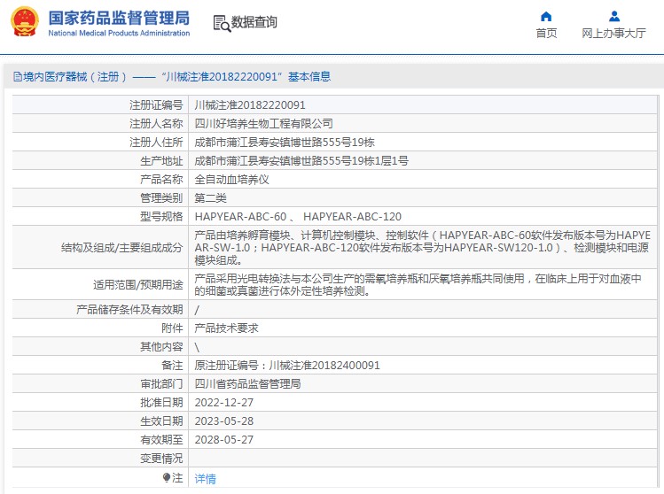Click the National Medical Products Administration subtitle
This screenshot has height=494, width=664.
pyautogui.click(x=119, y=33)
